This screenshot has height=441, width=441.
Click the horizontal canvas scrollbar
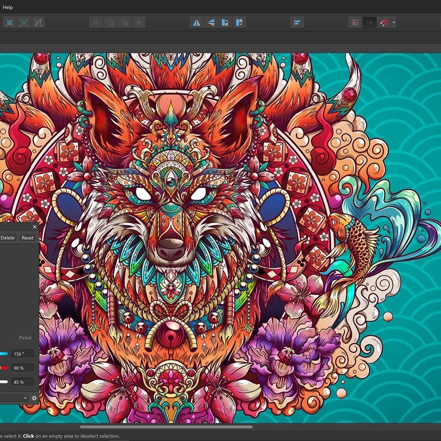[x=165, y=427]
